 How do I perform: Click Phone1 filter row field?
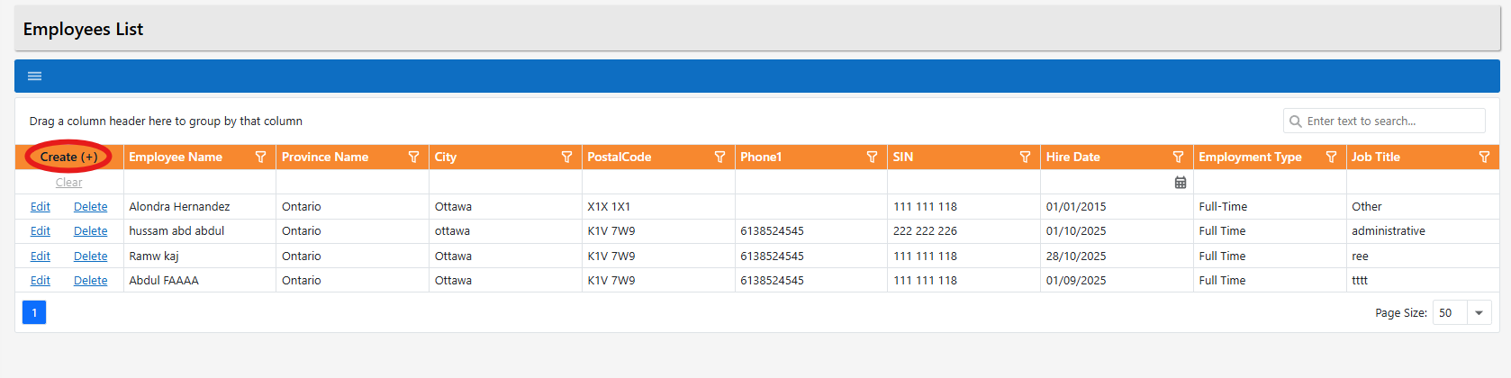coord(811,182)
